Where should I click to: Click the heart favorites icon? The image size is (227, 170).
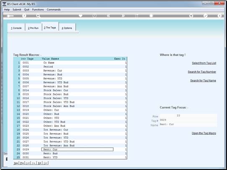(x=80, y=15)
